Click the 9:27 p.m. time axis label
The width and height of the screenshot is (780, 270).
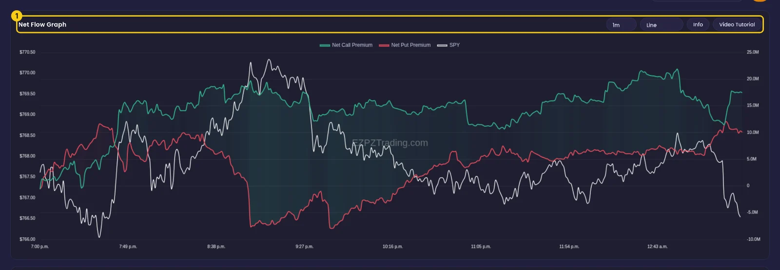point(305,247)
